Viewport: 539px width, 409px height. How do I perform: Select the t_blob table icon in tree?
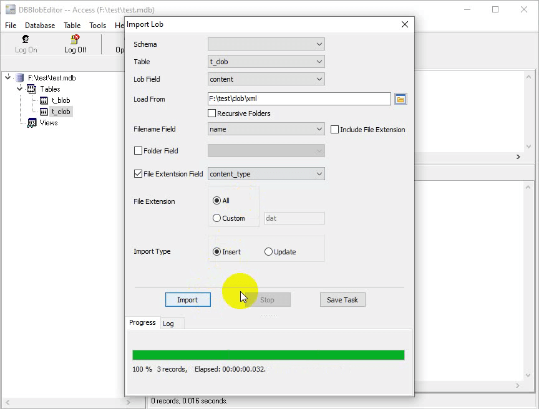(x=44, y=100)
